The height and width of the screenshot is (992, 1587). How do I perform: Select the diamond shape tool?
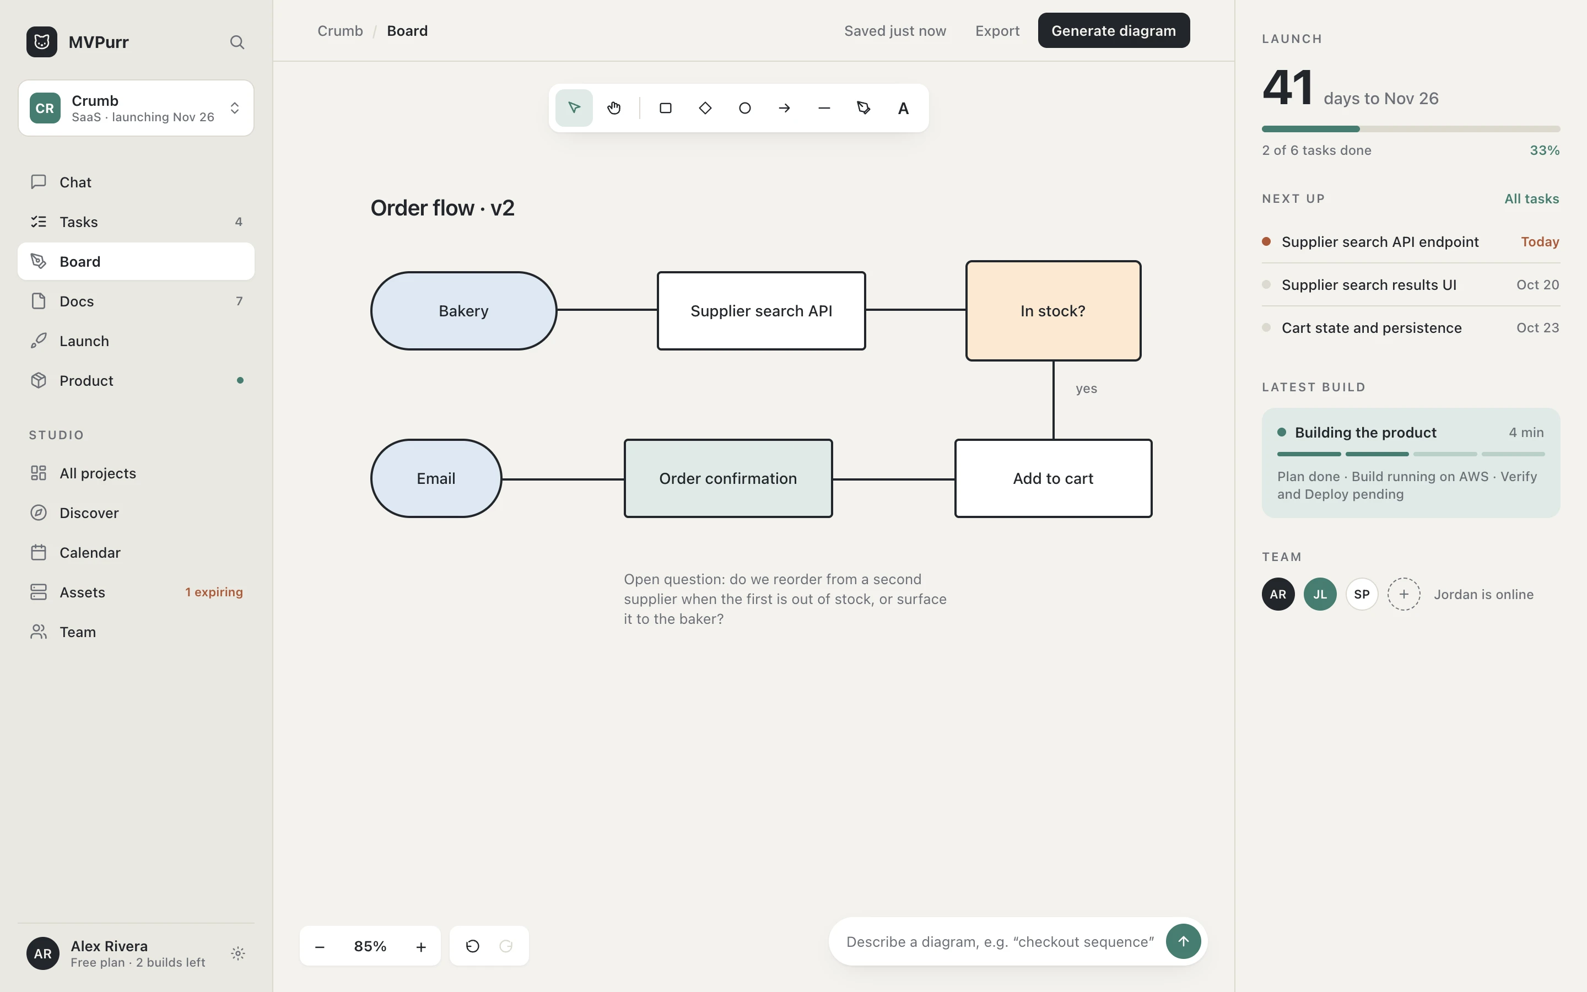click(x=705, y=108)
